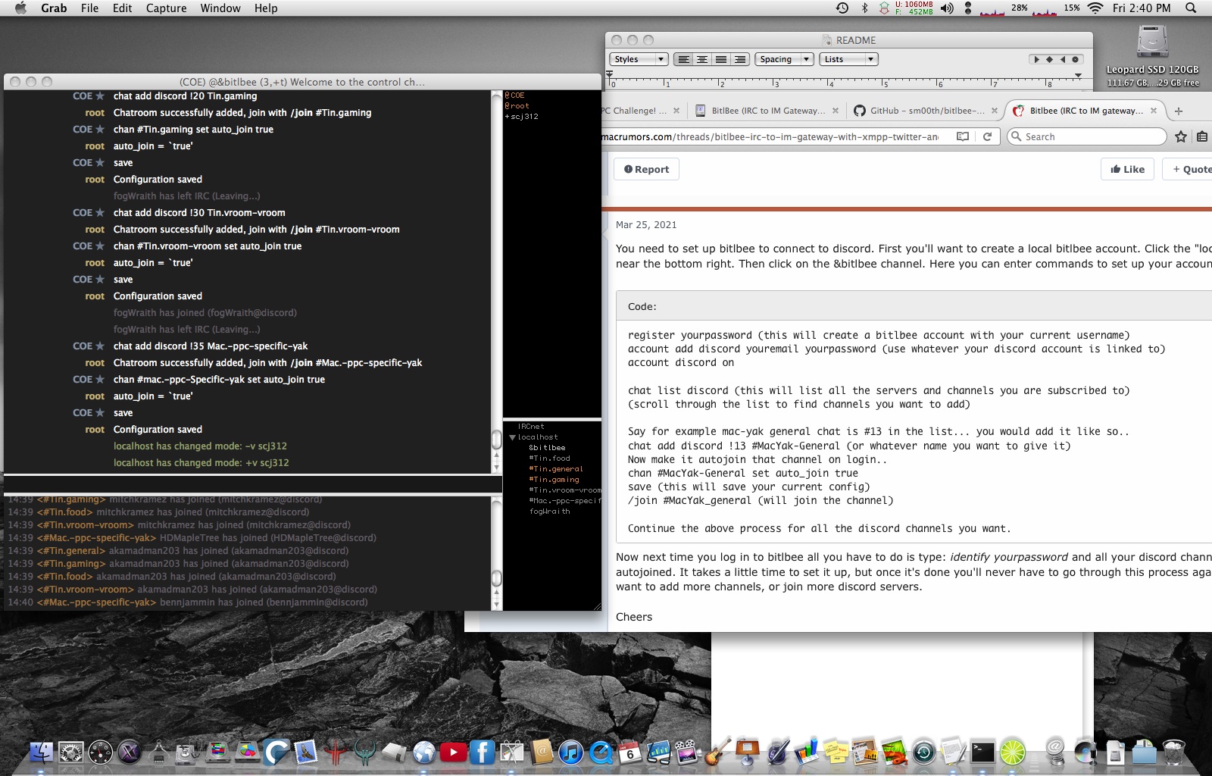Open the Help menu

click(x=266, y=8)
